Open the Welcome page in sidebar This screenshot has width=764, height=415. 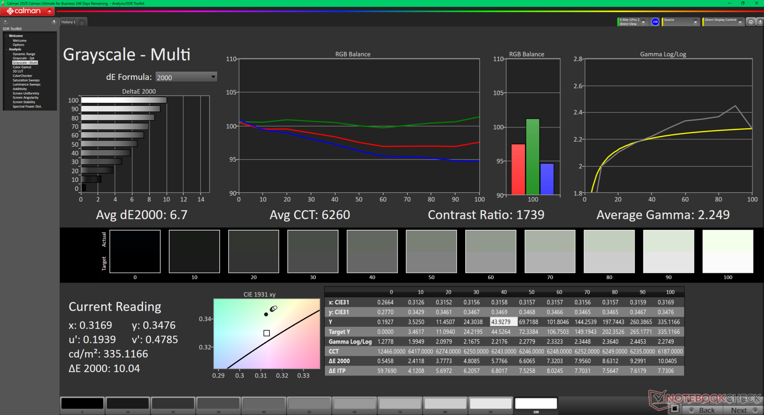click(x=19, y=41)
